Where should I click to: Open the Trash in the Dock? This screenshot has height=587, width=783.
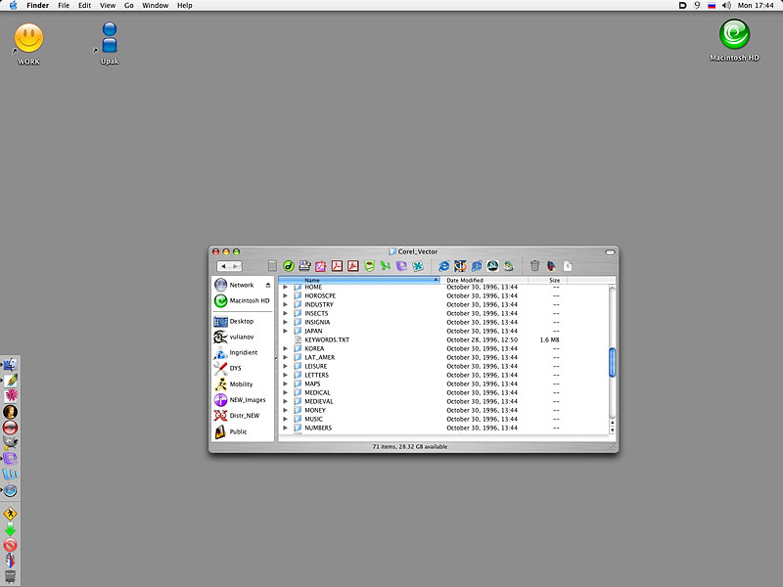(11, 576)
